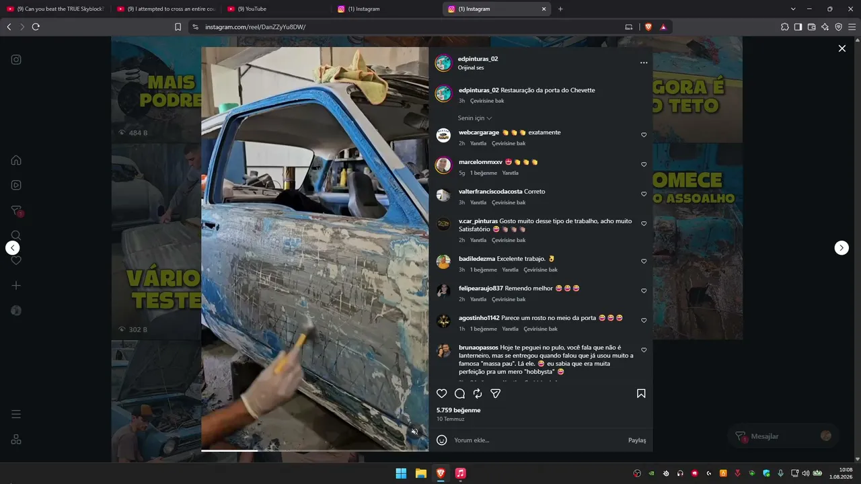
Task: Open the Brave Wallet icon
Action: click(x=812, y=27)
